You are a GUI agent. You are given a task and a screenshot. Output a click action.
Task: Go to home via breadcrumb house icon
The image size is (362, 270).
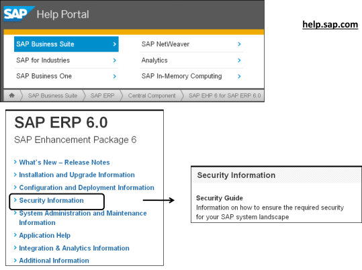tap(12, 95)
